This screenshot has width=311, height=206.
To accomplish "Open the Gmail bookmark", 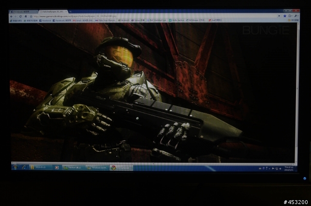I will [x=83, y=20].
